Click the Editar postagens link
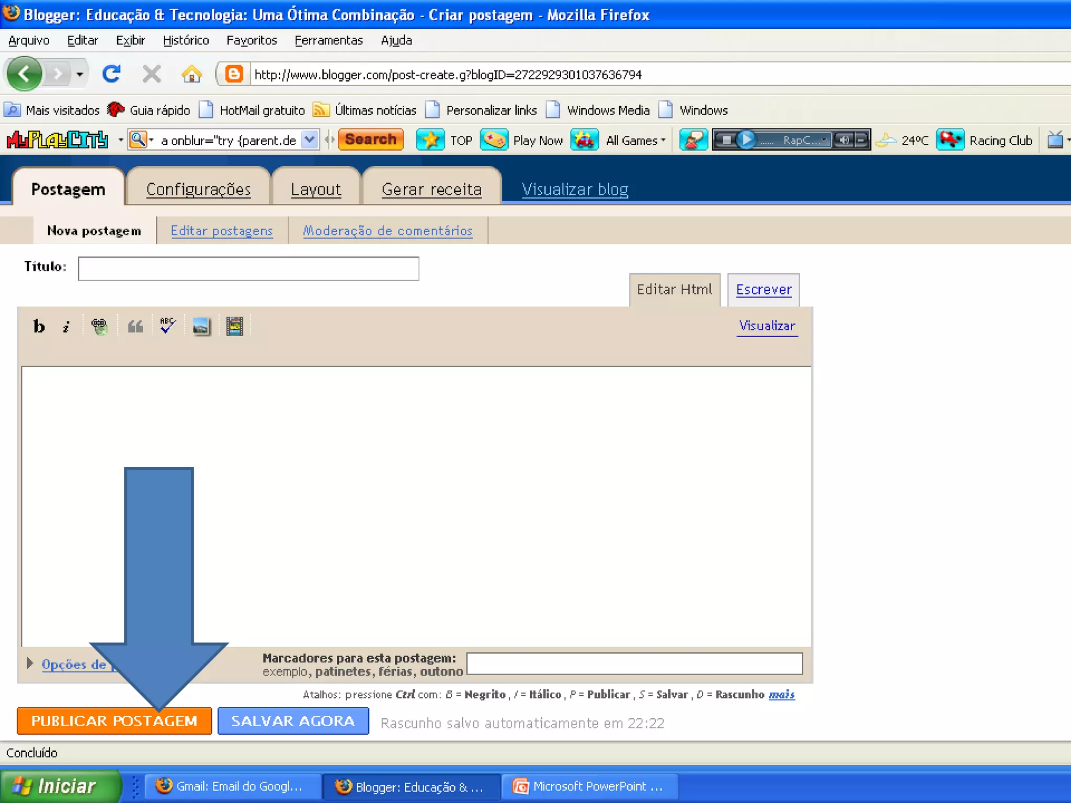The image size is (1071, 803). pyautogui.click(x=222, y=231)
